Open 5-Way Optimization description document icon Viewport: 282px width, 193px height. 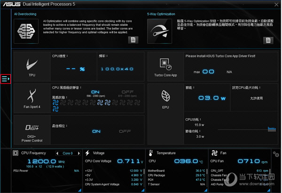pyautogui.click(x=268, y=40)
